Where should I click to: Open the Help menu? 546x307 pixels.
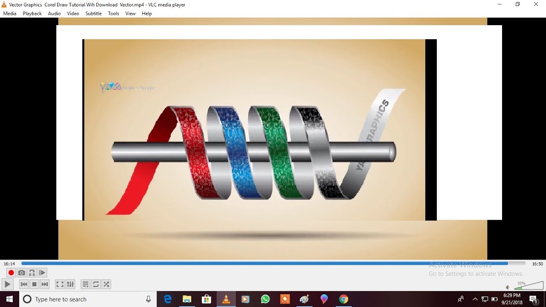[147, 14]
